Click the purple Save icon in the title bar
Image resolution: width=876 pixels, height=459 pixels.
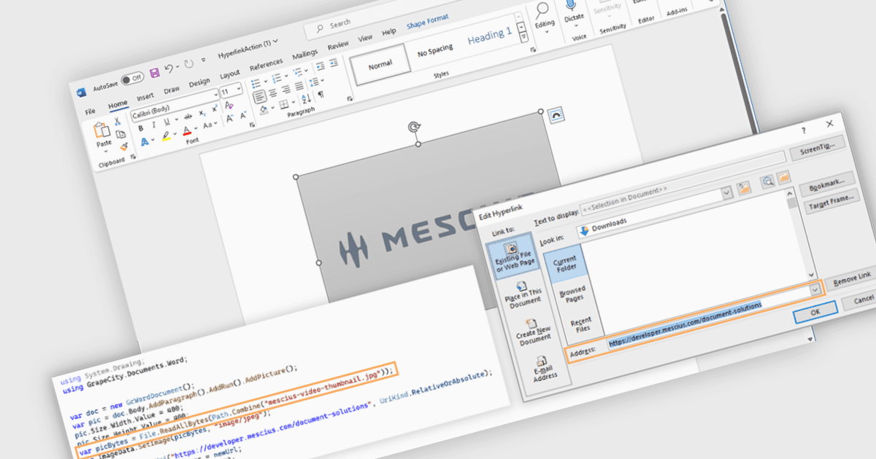click(155, 73)
